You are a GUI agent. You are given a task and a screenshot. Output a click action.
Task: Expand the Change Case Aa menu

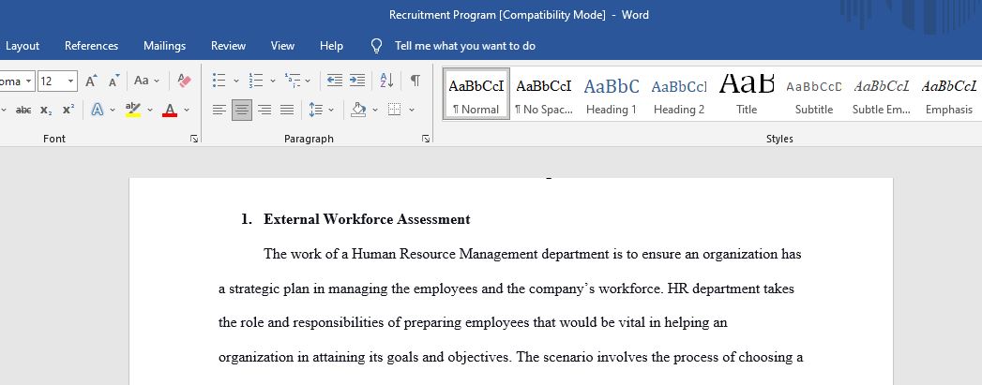(x=146, y=81)
